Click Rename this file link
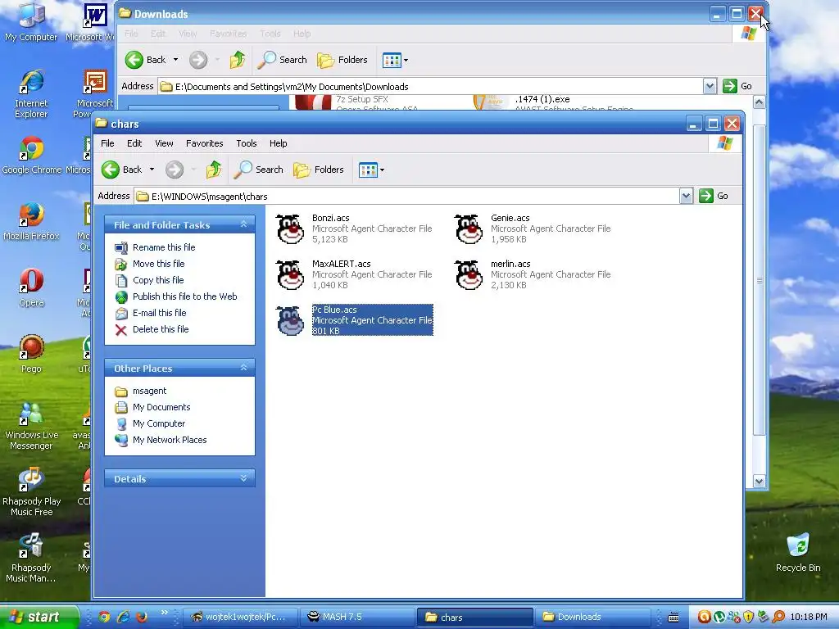The width and height of the screenshot is (839, 629). click(164, 247)
